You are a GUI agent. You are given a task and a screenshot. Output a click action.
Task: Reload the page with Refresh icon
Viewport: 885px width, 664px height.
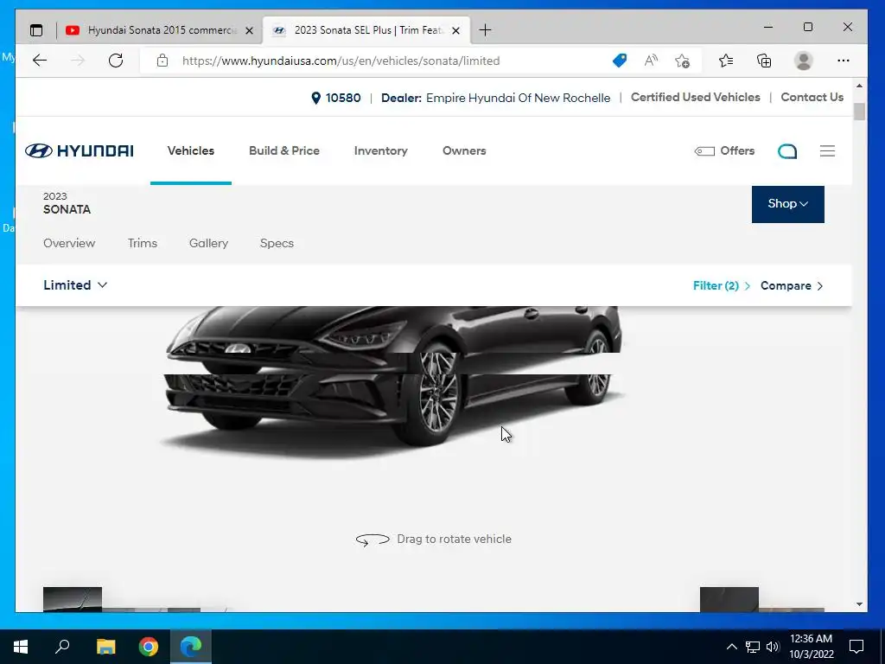(x=116, y=61)
